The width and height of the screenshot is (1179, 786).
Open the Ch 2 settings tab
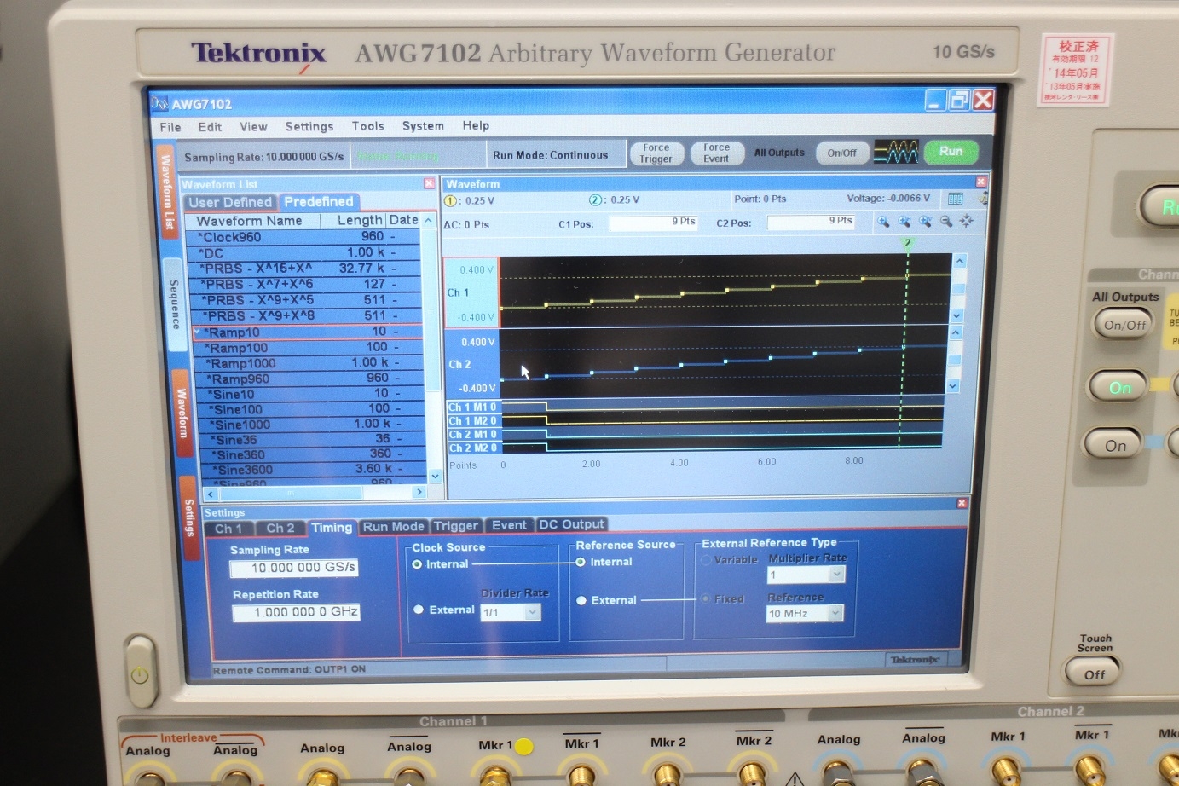(x=280, y=529)
